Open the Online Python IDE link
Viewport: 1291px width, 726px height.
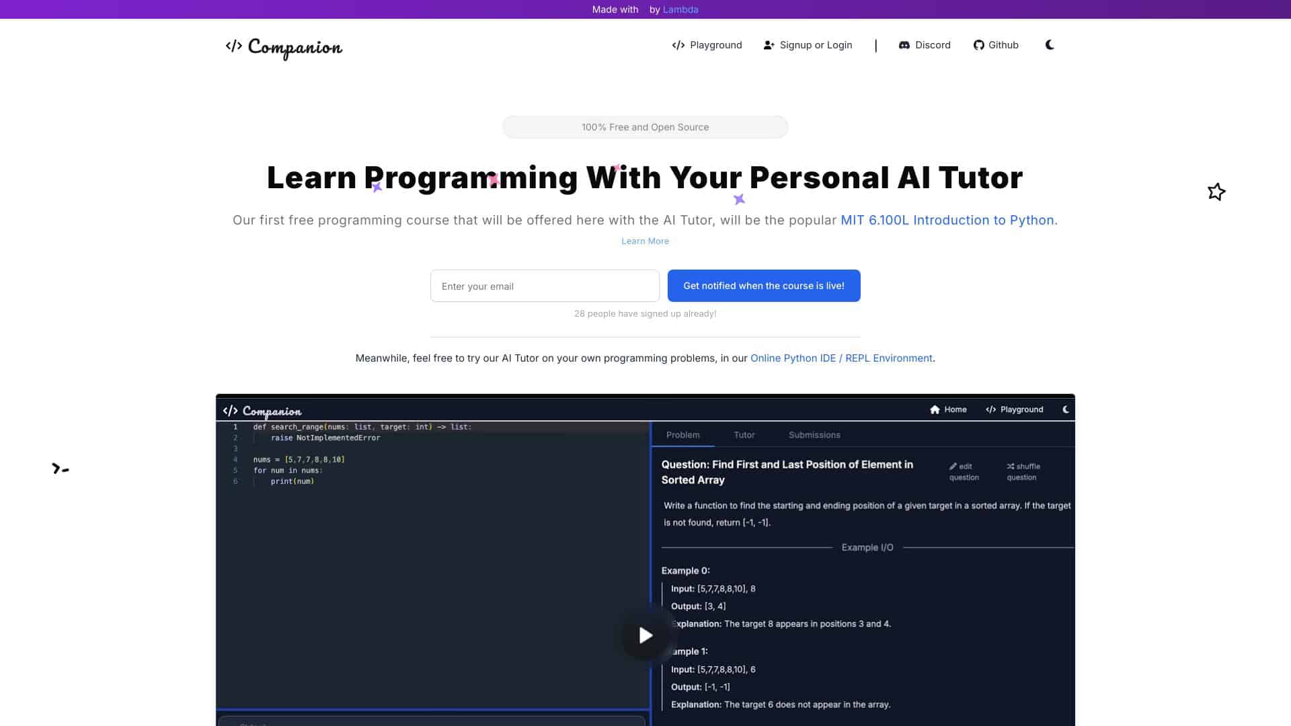pyautogui.click(x=841, y=358)
